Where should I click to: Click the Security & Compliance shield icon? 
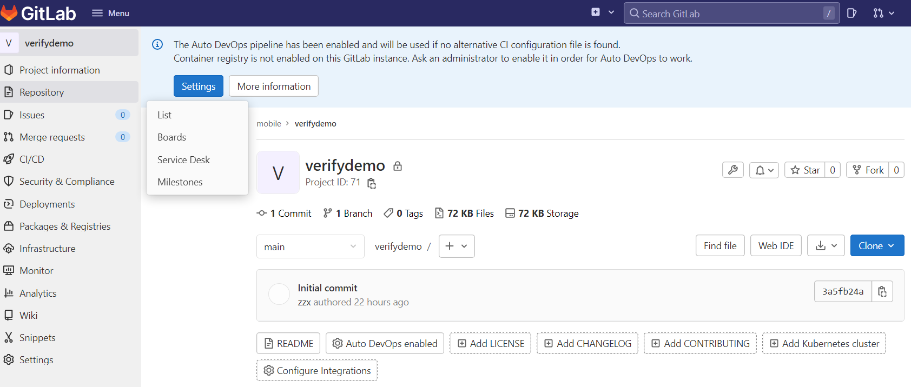click(9, 181)
